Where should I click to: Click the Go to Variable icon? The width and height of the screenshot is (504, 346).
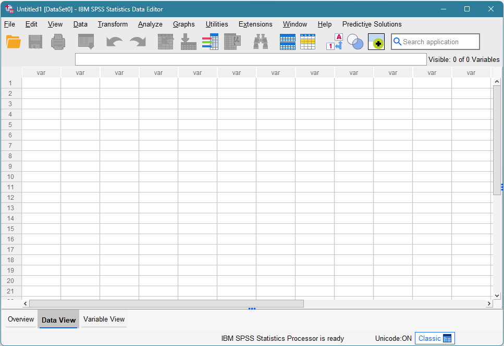point(188,42)
